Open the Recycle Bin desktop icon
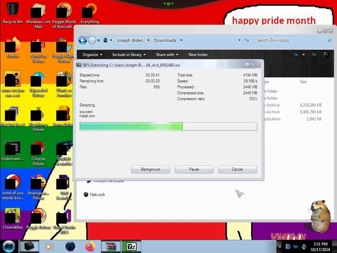The height and width of the screenshot is (253, 337). coord(13,13)
